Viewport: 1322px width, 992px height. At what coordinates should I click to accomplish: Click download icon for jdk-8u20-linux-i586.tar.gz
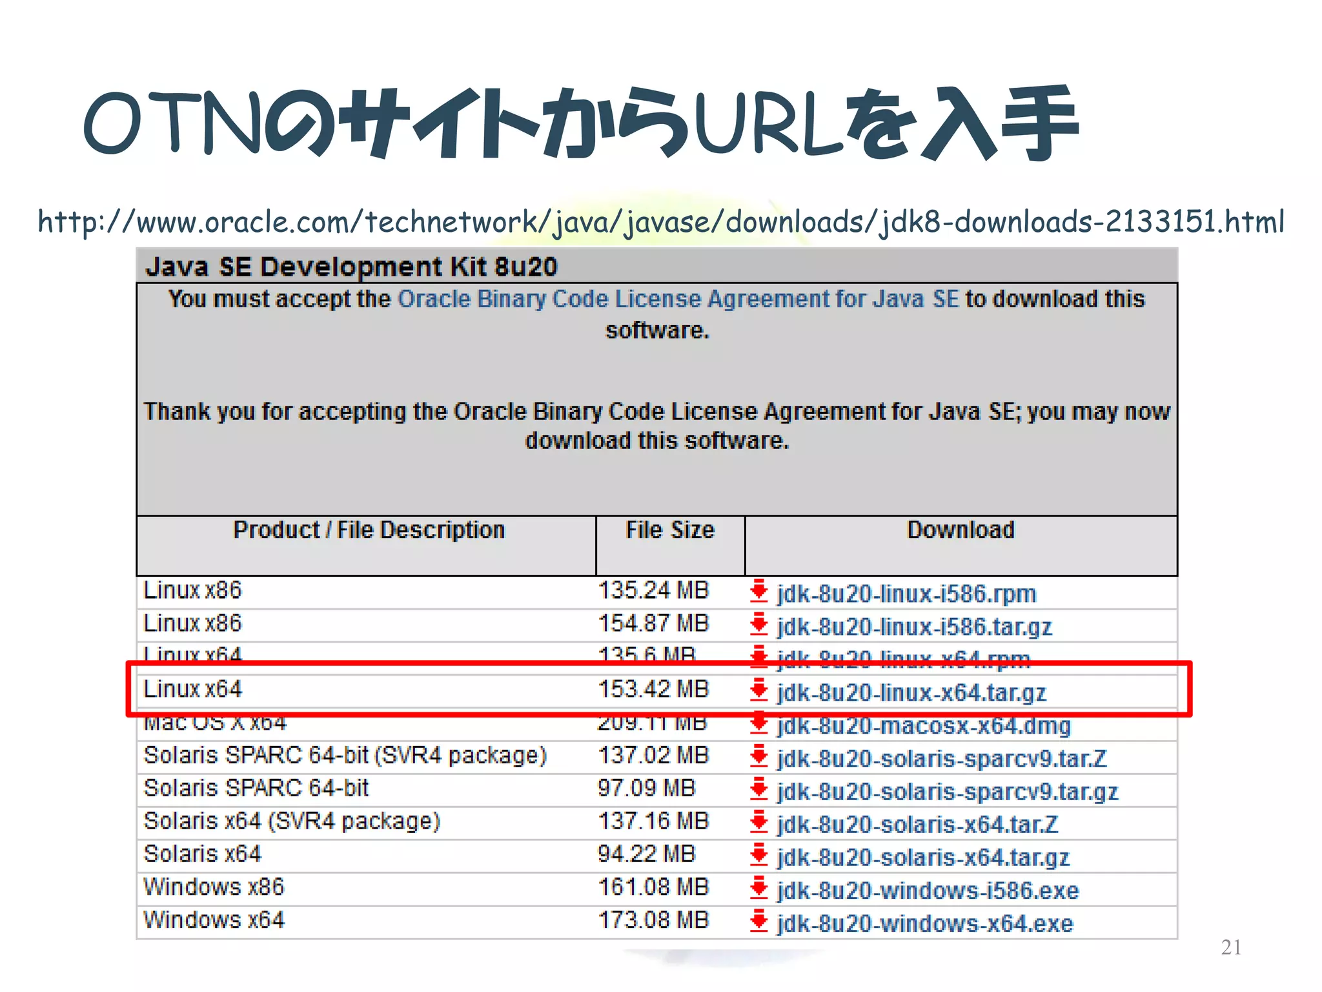pos(758,624)
